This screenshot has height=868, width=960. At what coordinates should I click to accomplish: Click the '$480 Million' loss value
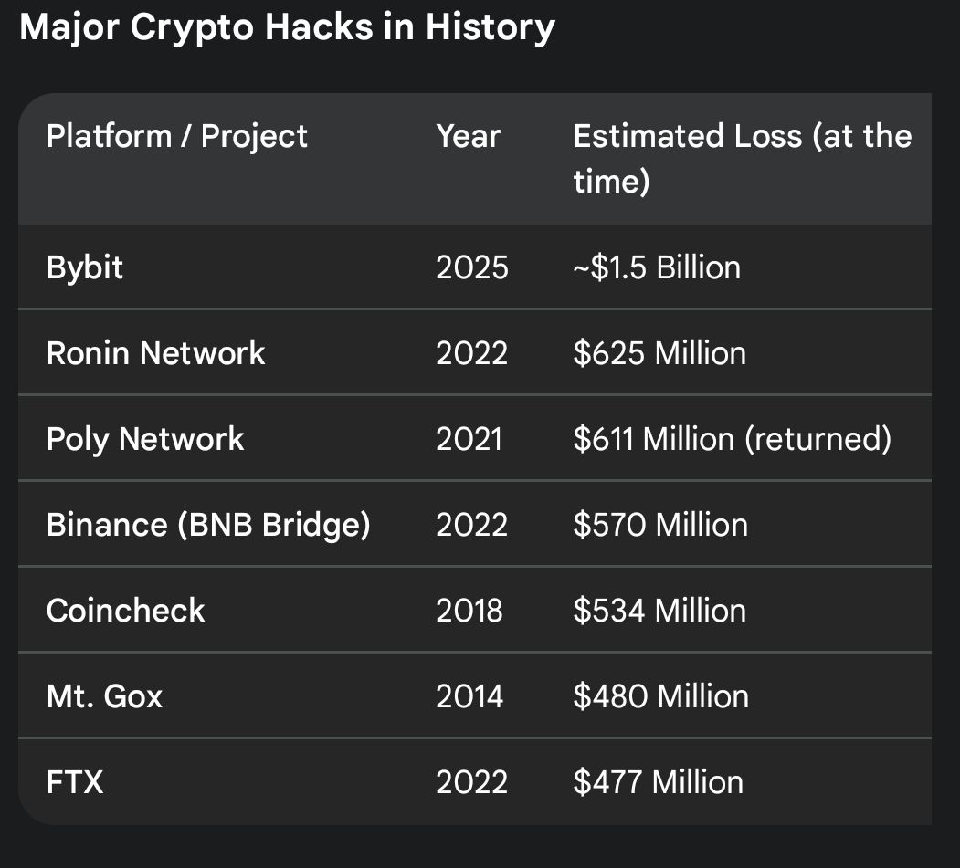point(661,696)
